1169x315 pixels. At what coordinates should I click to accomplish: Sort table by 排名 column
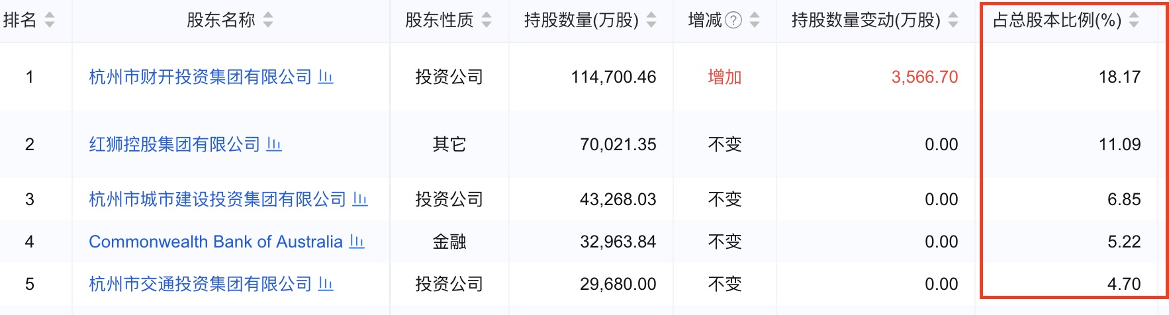click(x=50, y=21)
